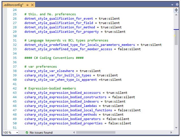The width and height of the screenshot is (181, 138).
Task: Pin the .editorconfig tab
Action: [x=27, y=5]
